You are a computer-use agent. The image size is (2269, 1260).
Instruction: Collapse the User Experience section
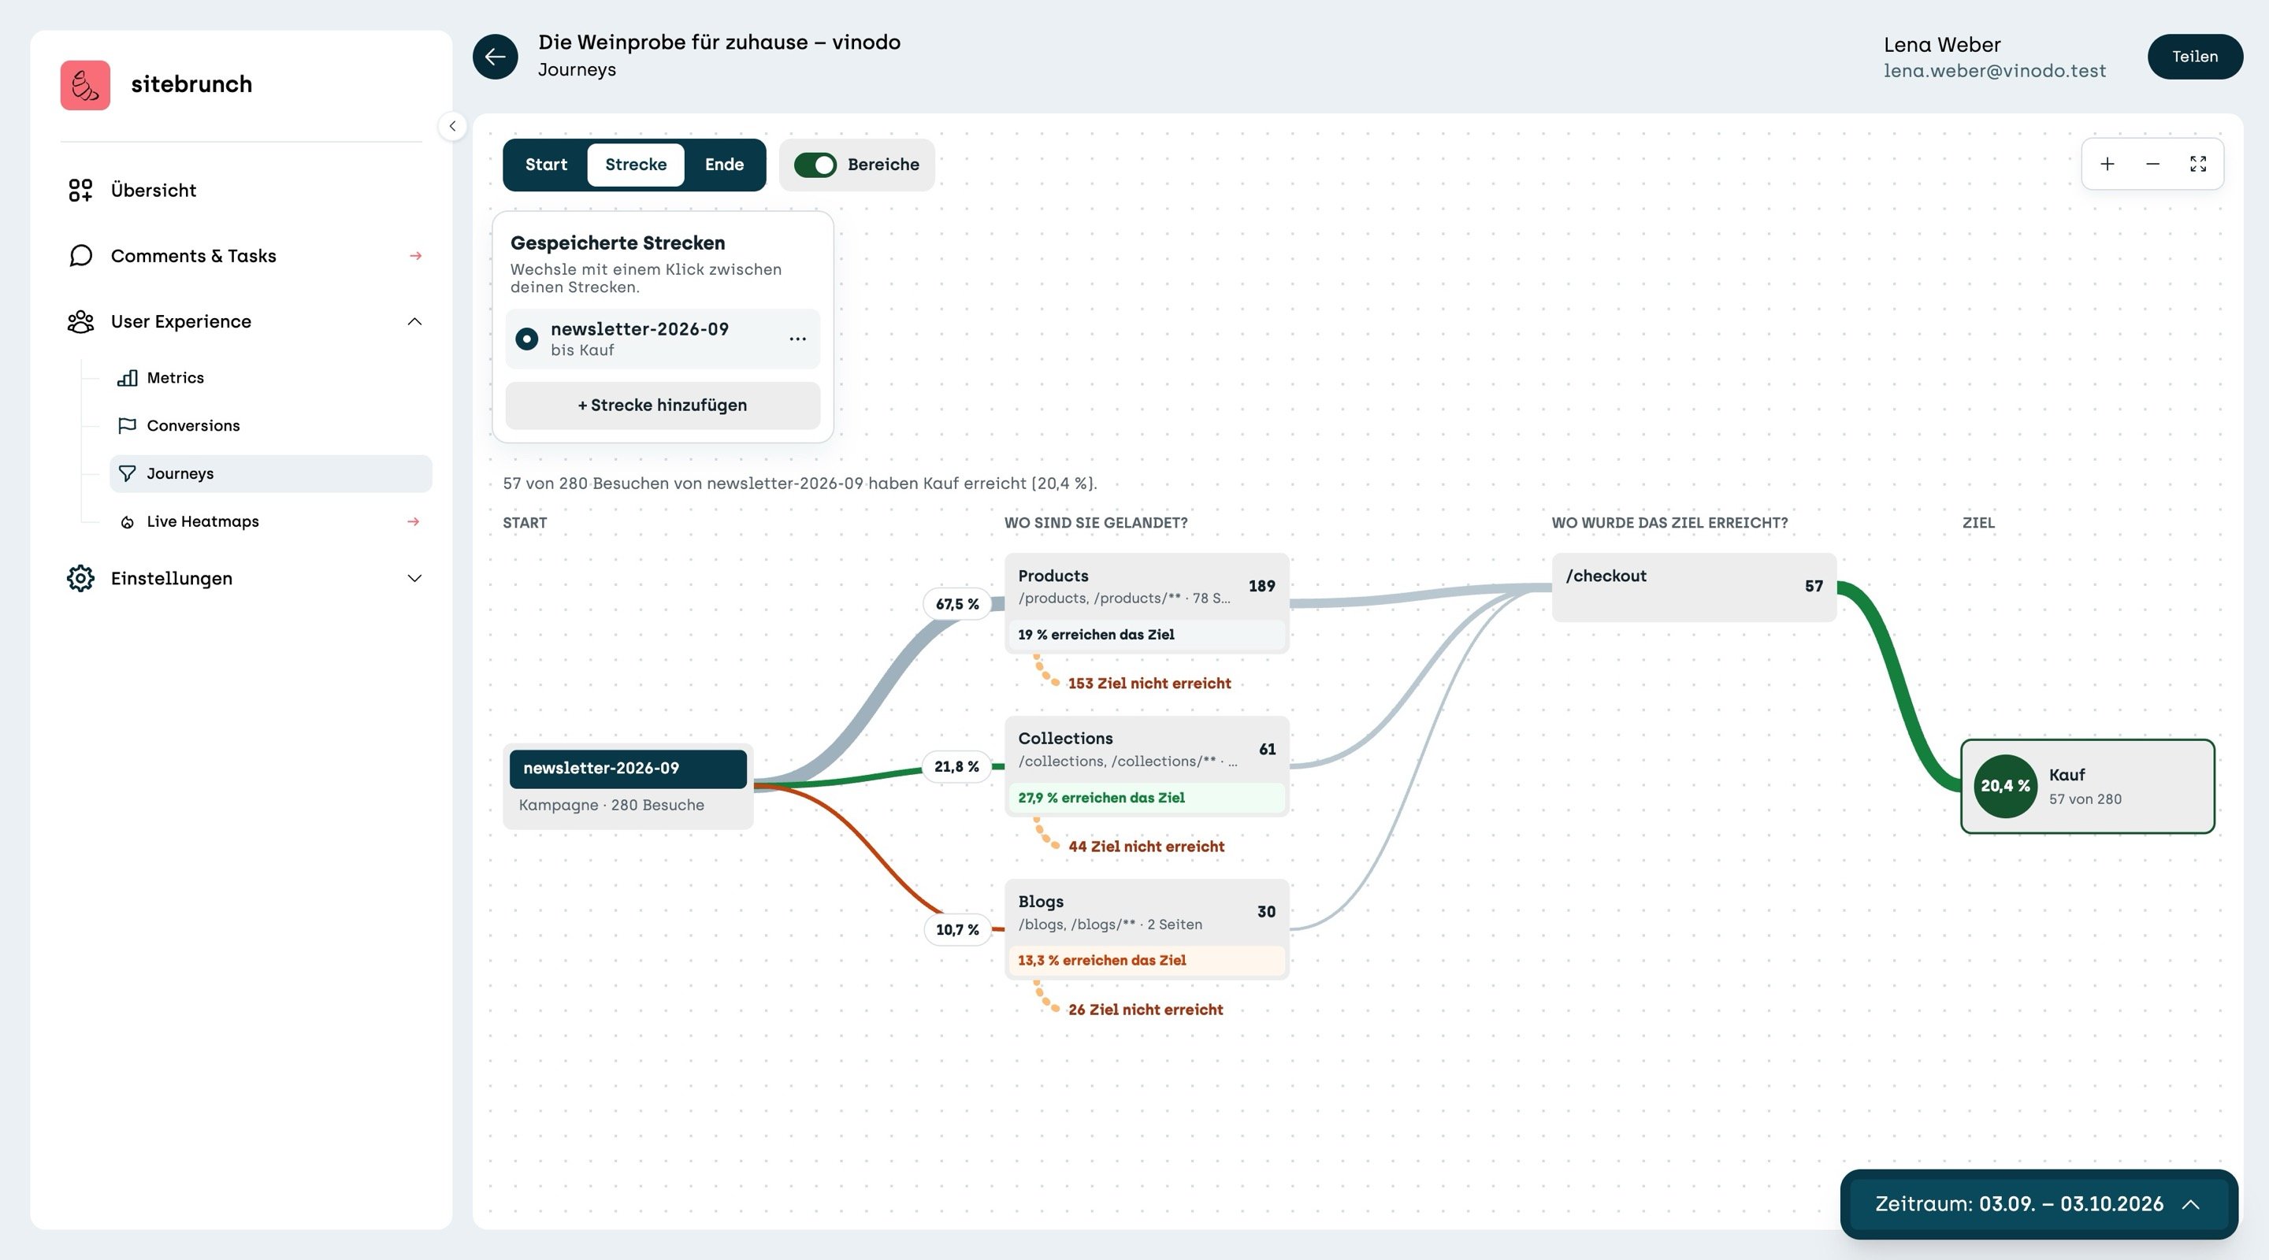(x=415, y=321)
